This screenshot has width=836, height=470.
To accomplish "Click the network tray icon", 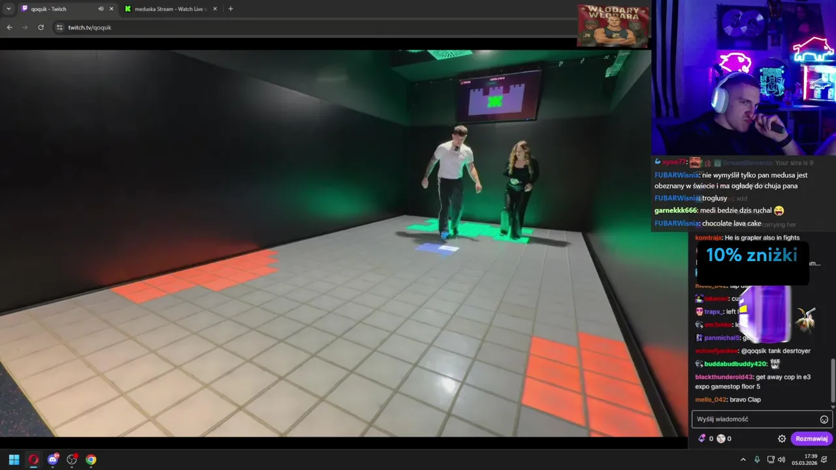I will click(771, 460).
